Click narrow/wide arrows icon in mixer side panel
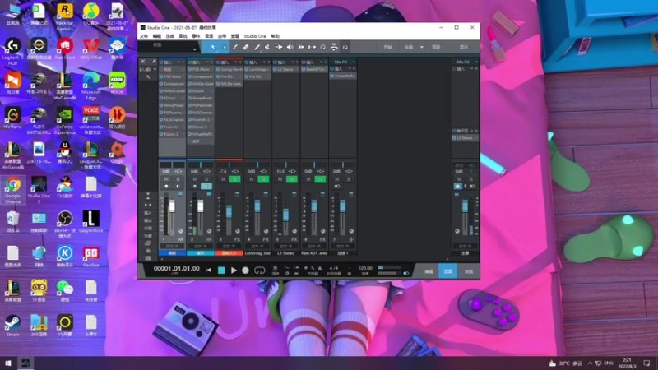The image size is (658, 370). pos(148,205)
